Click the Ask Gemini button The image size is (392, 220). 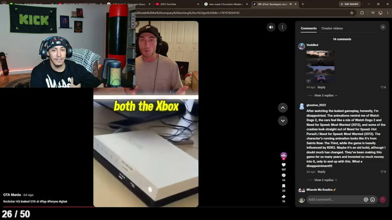(349, 4)
